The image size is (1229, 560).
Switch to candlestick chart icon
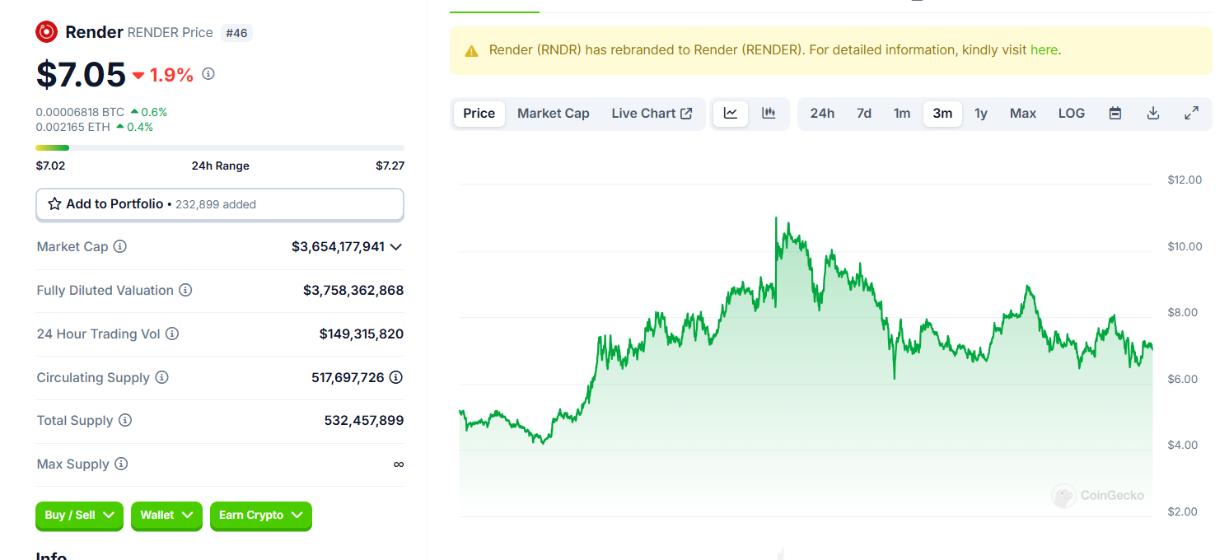[x=769, y=114]
